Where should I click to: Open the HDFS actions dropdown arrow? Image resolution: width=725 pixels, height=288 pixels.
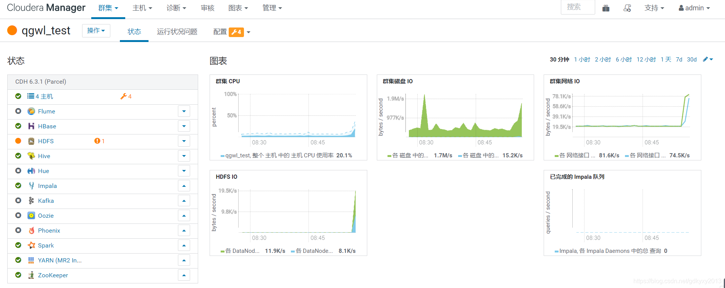184,141
